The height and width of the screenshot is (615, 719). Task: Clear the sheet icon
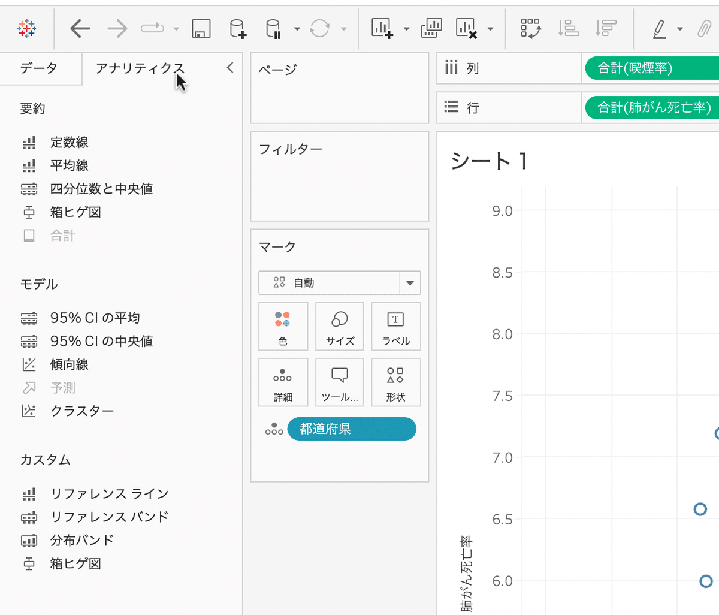click(467, 28)
